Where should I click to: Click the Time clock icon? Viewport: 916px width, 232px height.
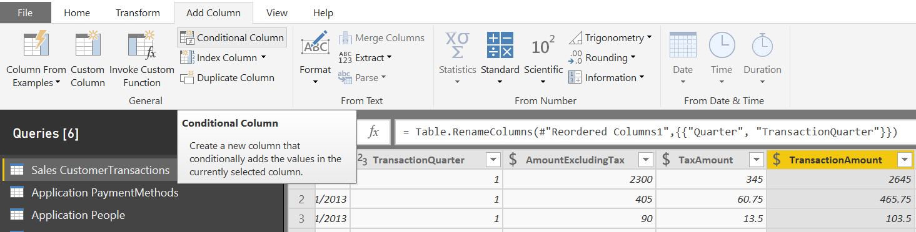[722, 45]
